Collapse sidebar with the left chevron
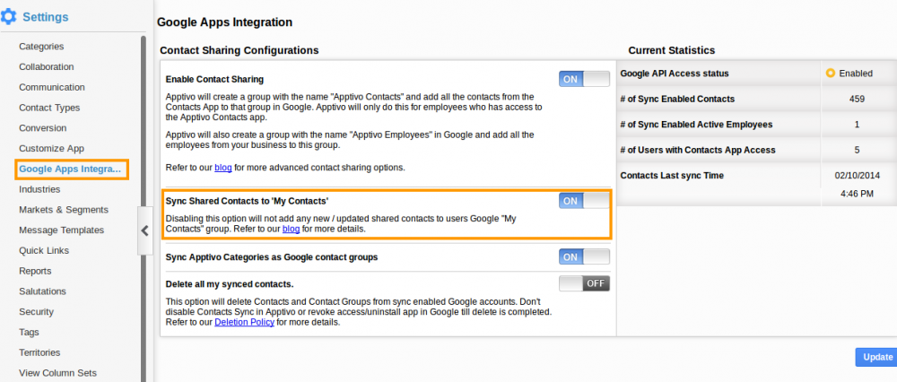Image resolution: width=897 pixels, height=382 pixels. pos(144,230)
